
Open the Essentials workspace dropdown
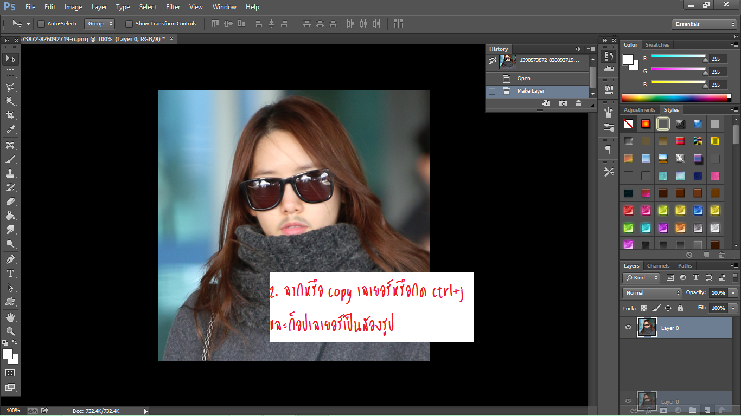704,24
